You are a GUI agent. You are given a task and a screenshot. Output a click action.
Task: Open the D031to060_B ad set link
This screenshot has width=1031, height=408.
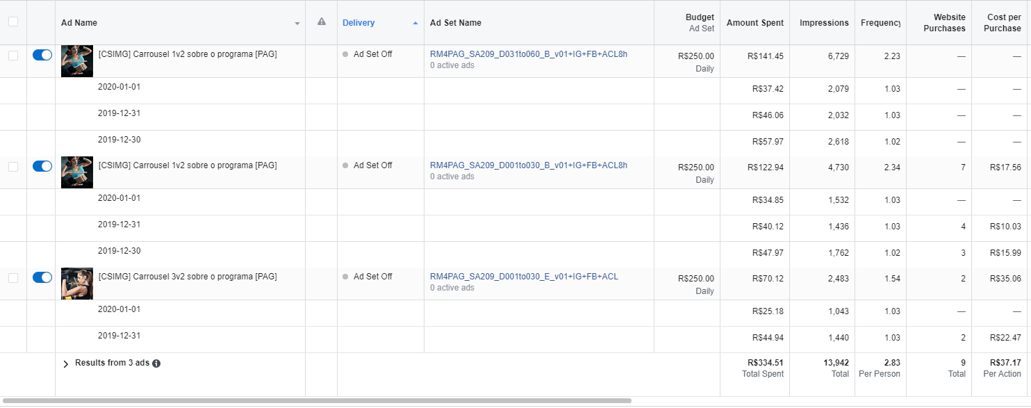pyautogui.click(x=528, y=54)
